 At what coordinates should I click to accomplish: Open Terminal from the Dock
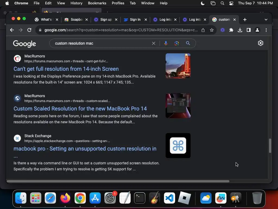tap(140, 198)
